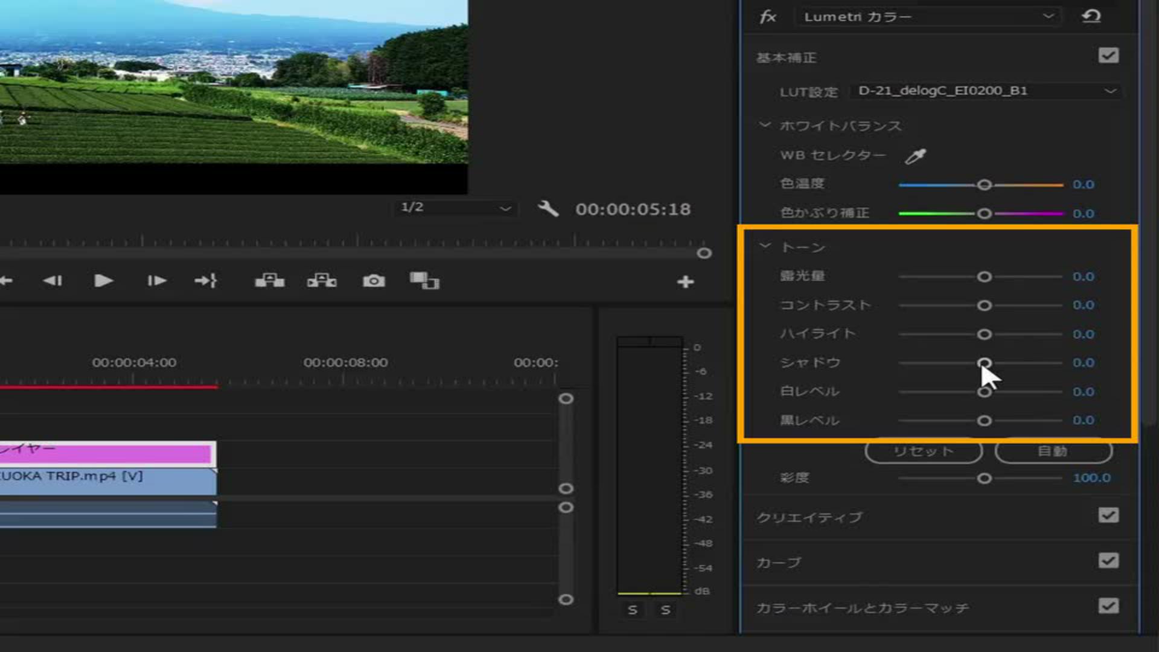Viewport: 1159px width, 652px height.
Task: Toggle the カーブ section checkbox
Action: [x=1108, y=561]
